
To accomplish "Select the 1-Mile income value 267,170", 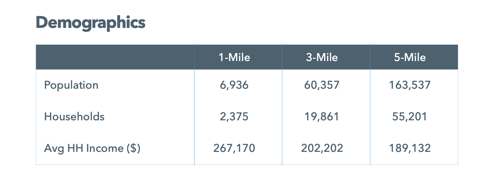I will click(x=234, y=148).
